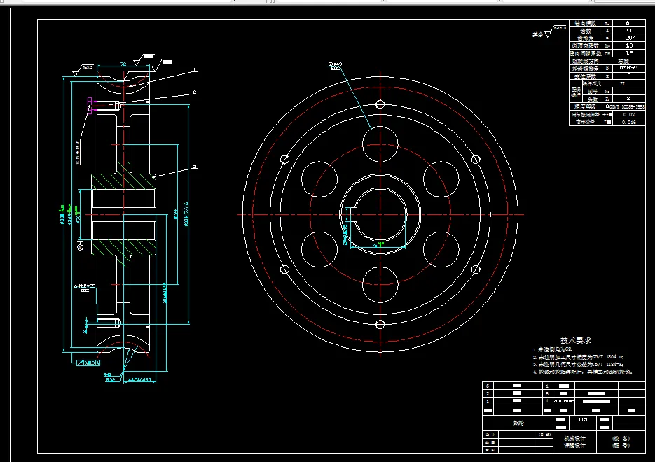The width and height of the screenshot is (655, 462).
Task: Click the pitch deviation value 0.02
Action: [x=628, y=114]
